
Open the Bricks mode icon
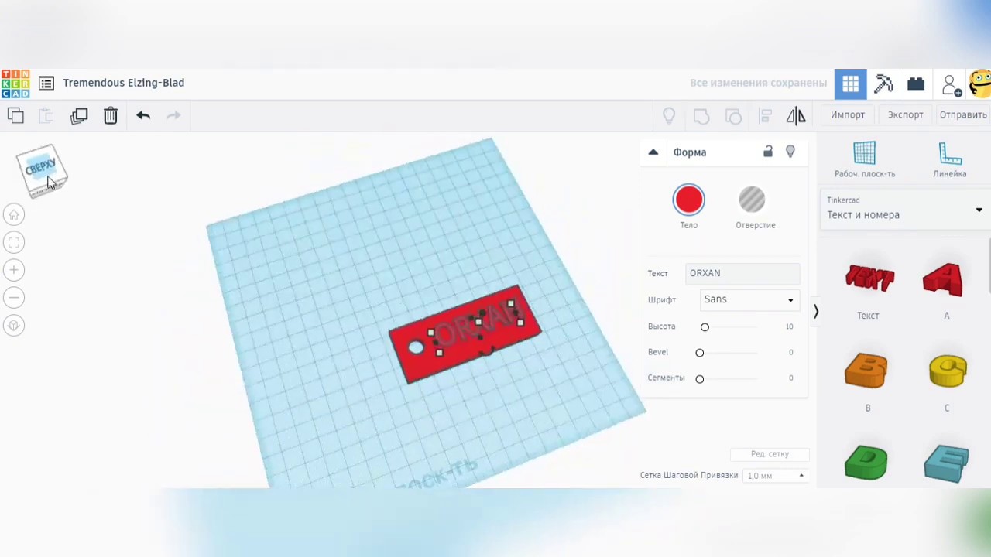[x=916, y=84]
